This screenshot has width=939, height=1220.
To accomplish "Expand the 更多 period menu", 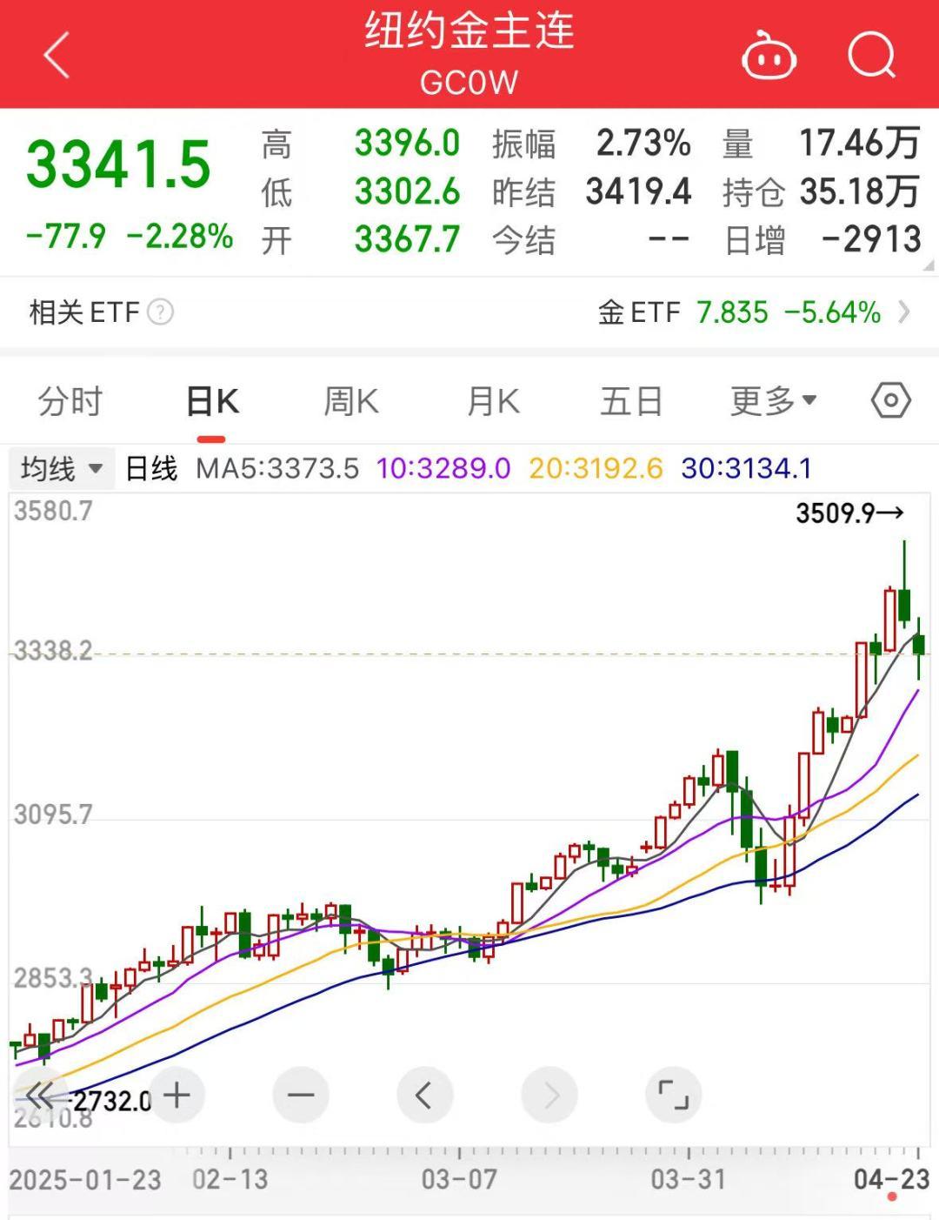I will click(x=773, y=401).
